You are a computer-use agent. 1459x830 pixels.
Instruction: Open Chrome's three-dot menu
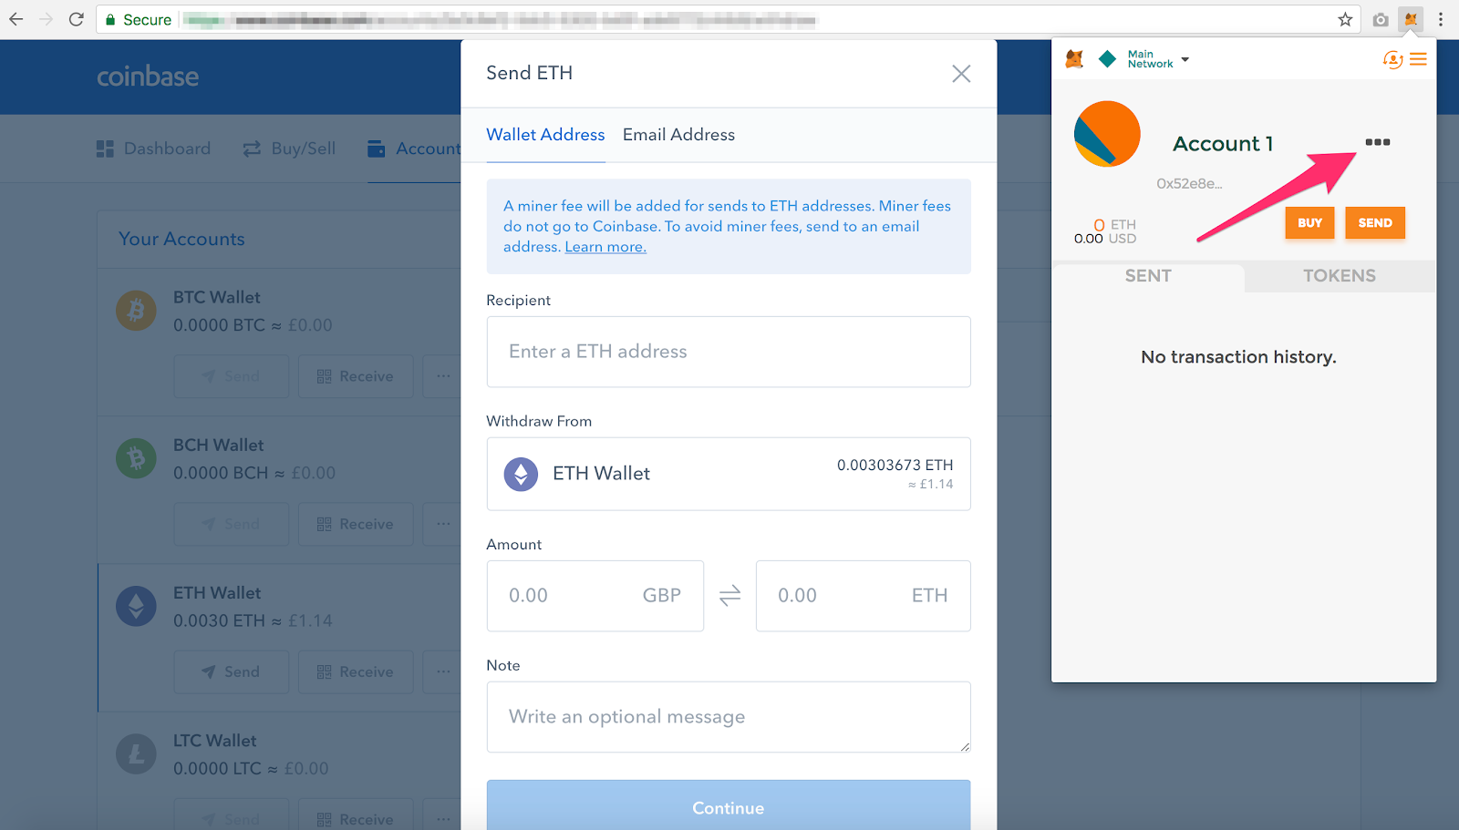pos(1441,19)
